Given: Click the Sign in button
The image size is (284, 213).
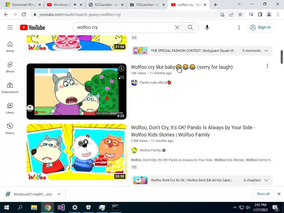Looking at the screenshot, I should [261, 27].
